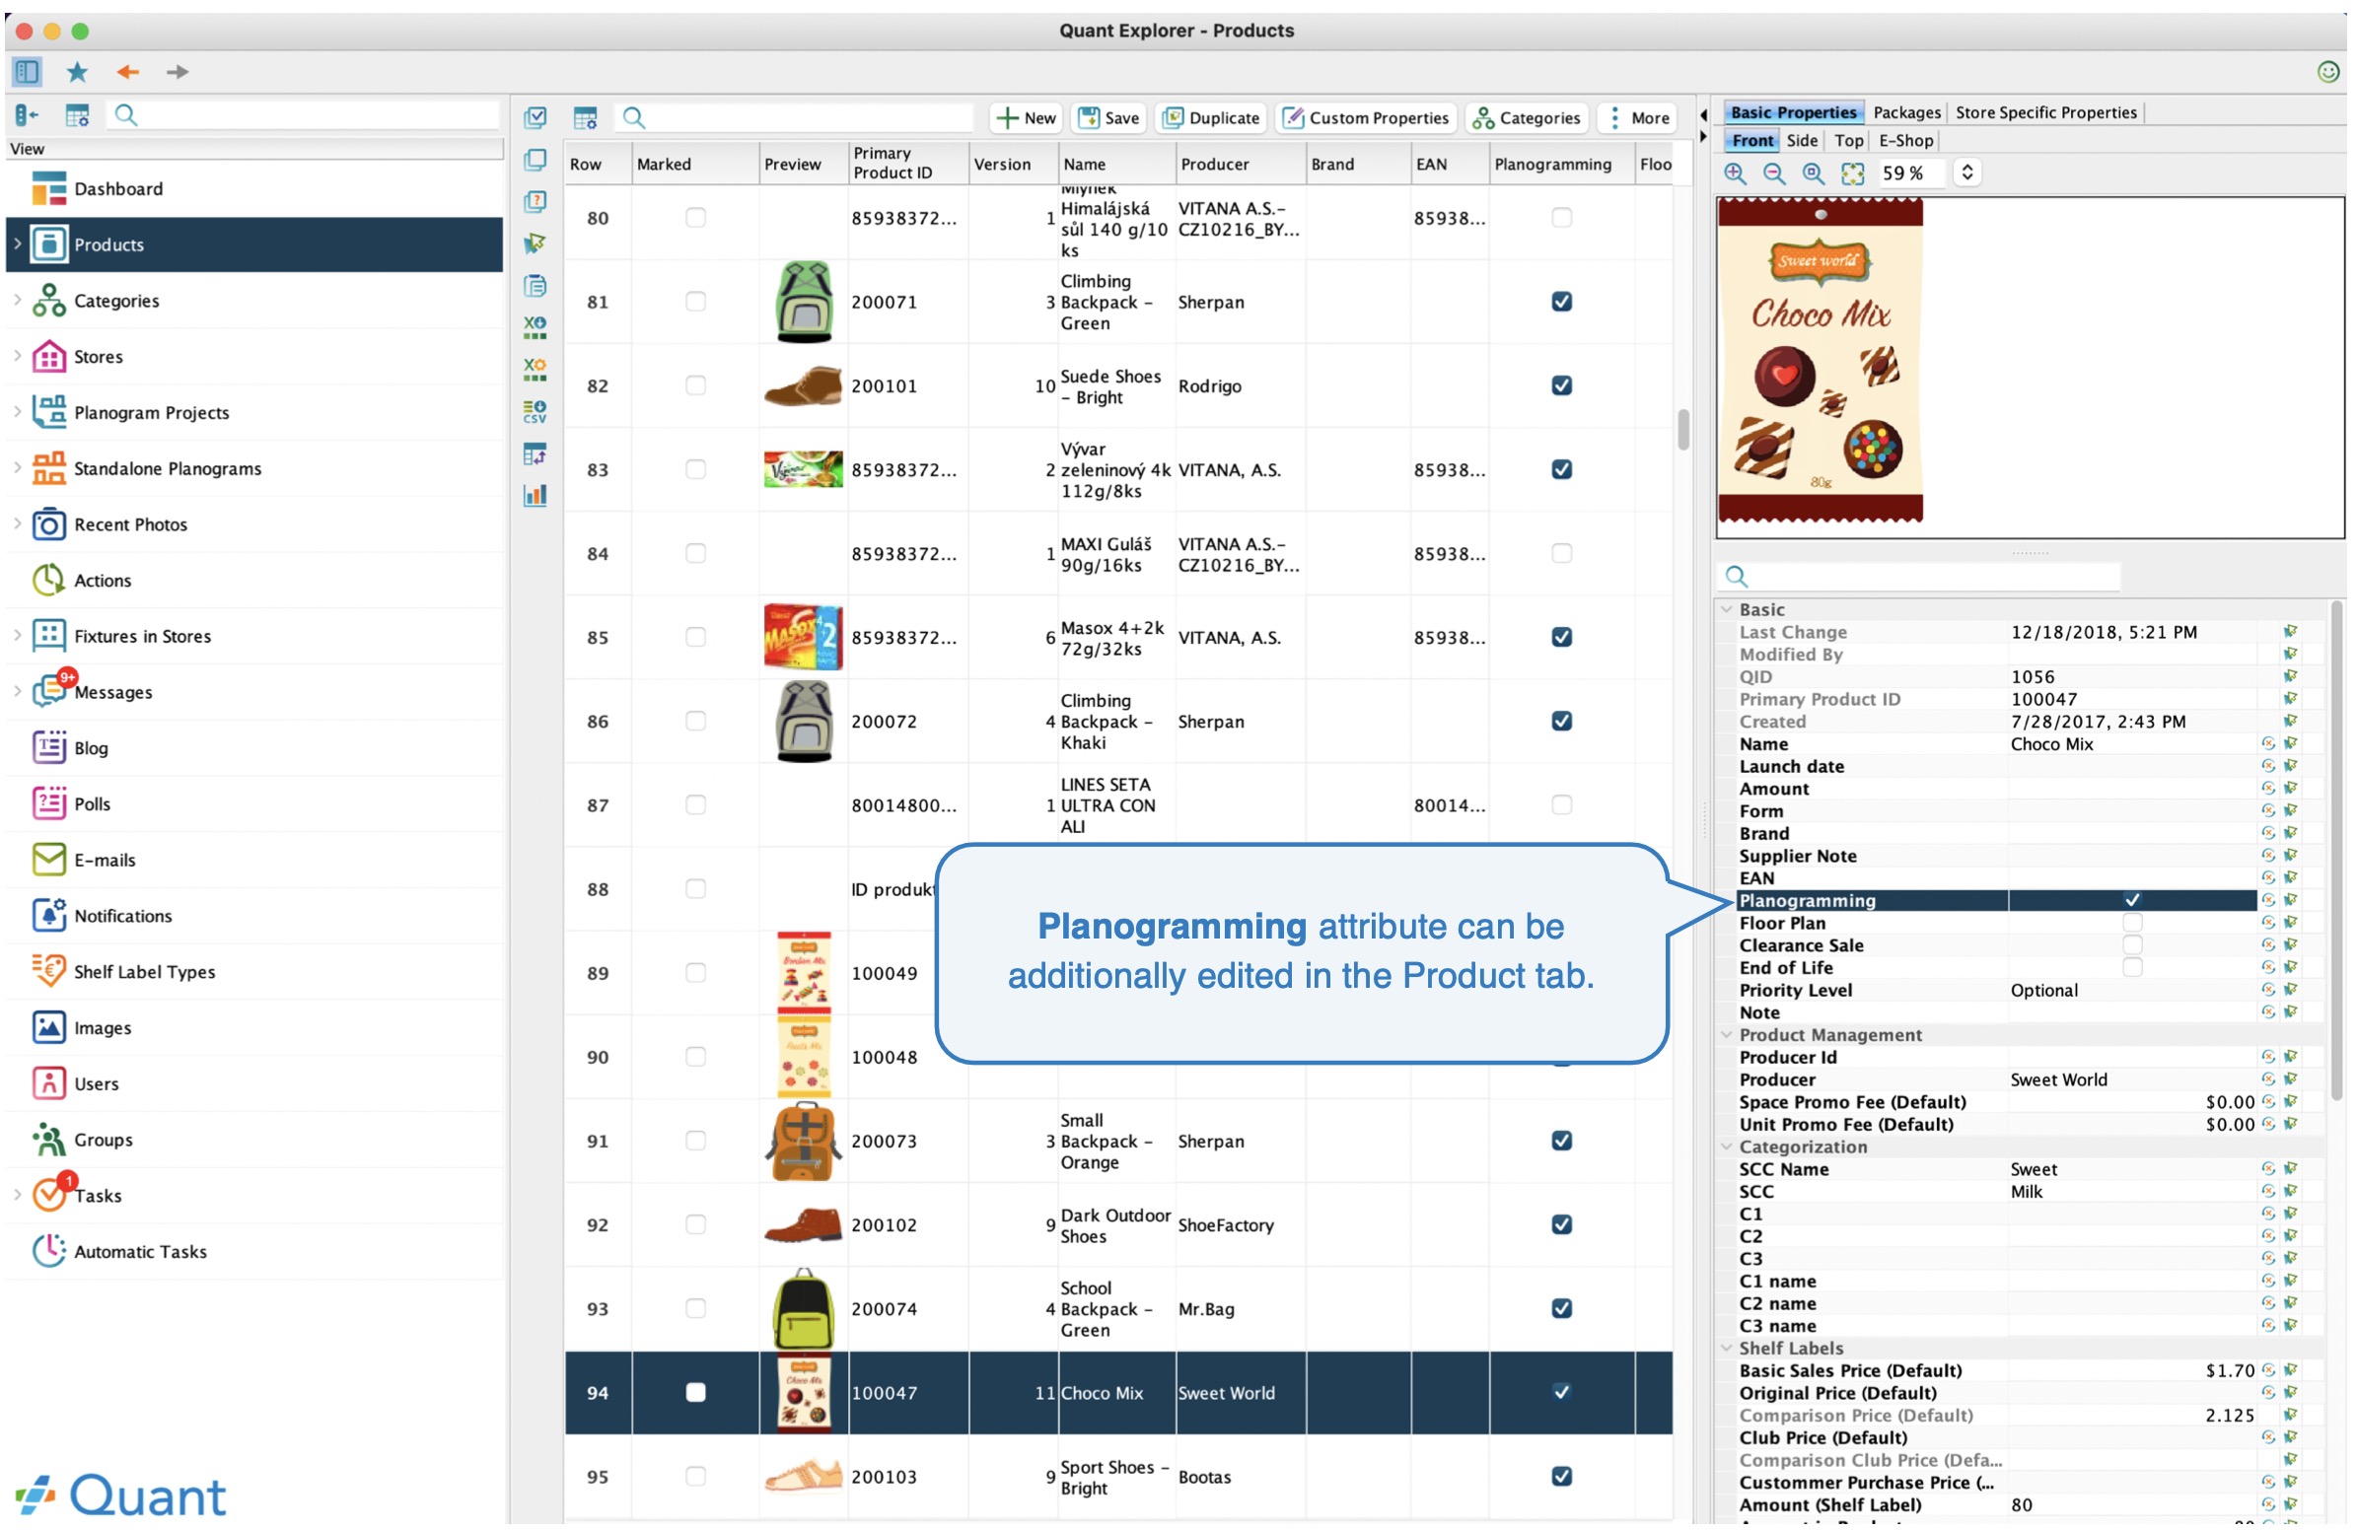Click the CSV export icon

pyautogui.click(x=535, y=412)
